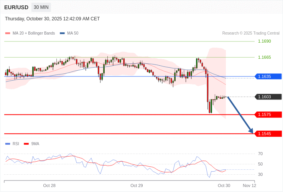Click the 1.1575 red support label
283x192 pixels.
pos(268,114)
